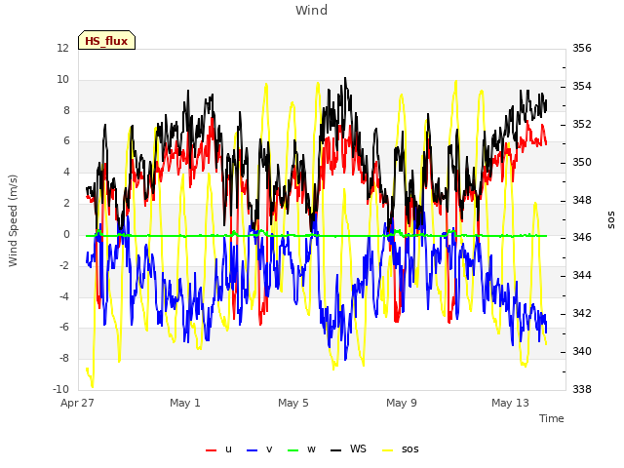This screenshot has height=468, width=624.
Task: Click the Time axis label
Action: point(552,418)
